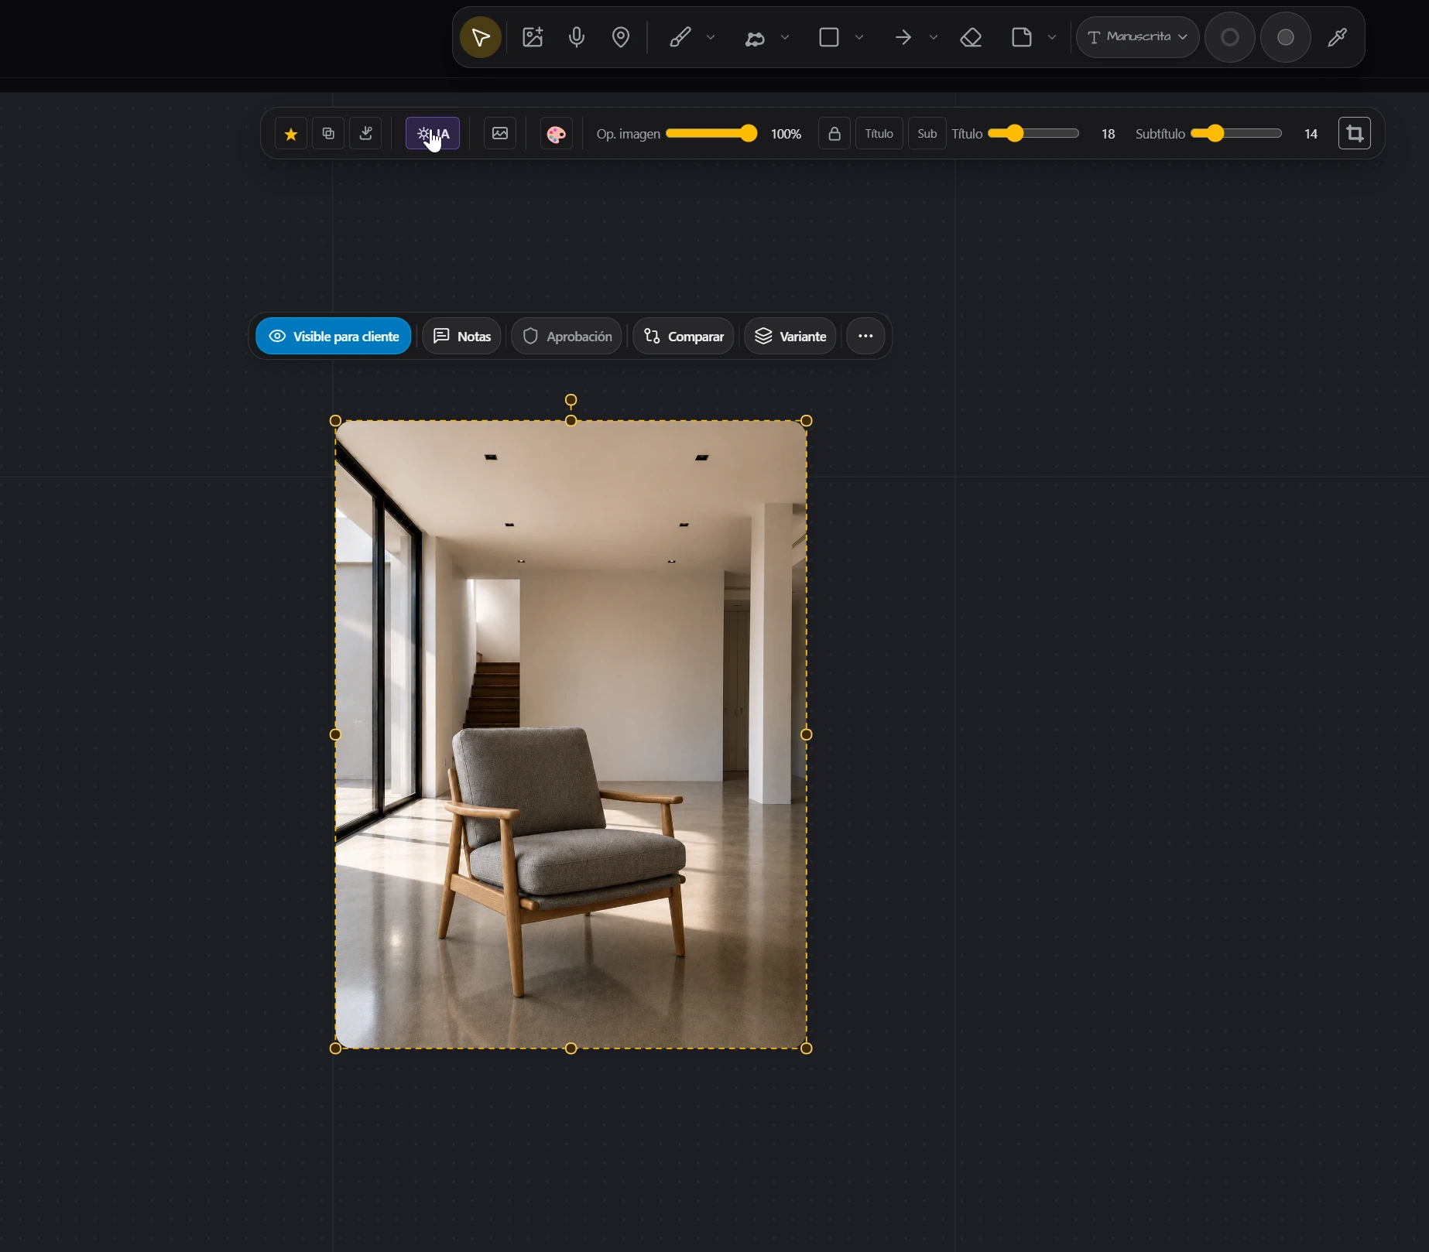Activate the microphone recording tool
This screenshot has height=1252, width=1429.
point(577,37)
